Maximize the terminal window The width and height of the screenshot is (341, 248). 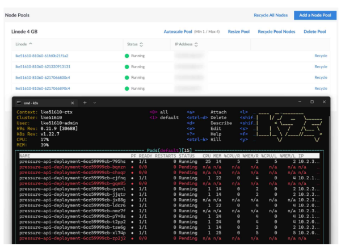point(311,102)
